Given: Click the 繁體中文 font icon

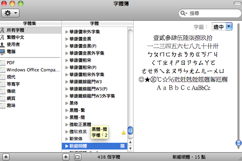Looking at the screenshot, I should pos(2,37).
